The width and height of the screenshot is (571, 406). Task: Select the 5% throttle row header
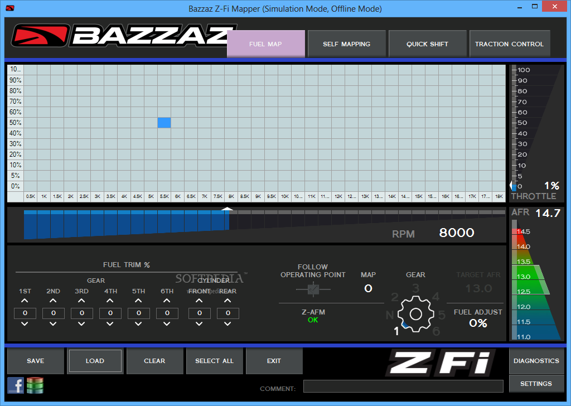click(x=15, y=176)
